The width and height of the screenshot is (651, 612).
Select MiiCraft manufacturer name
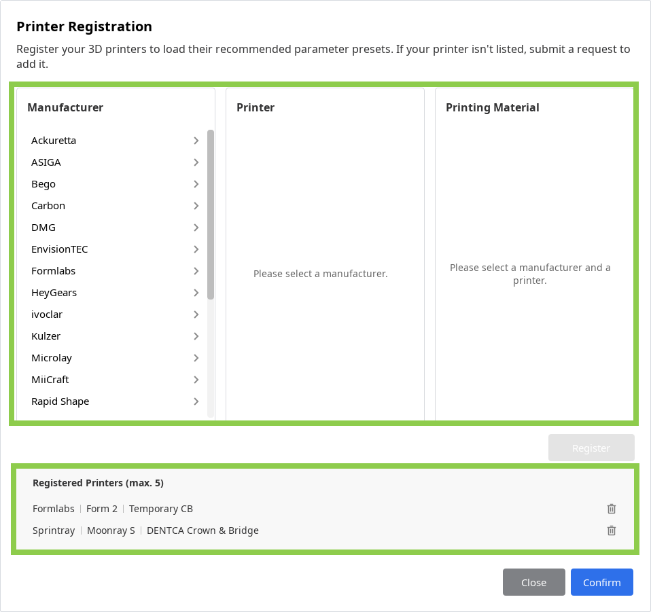click(50, 380)
